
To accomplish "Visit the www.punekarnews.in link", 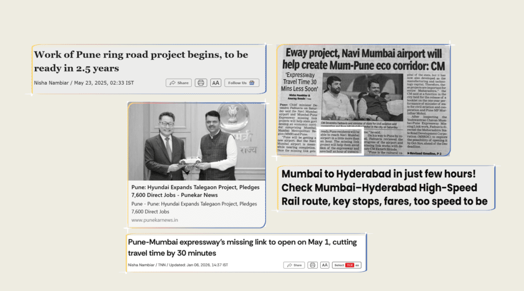I will [x=155, y=220].
